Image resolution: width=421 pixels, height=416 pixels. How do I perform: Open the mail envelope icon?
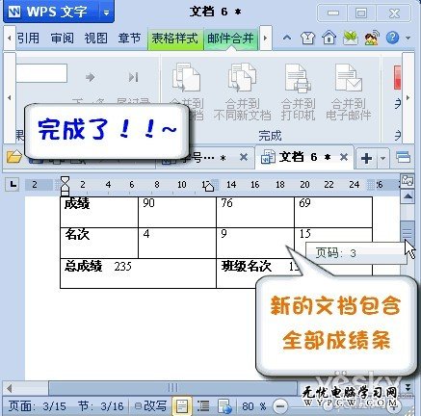tap(351, 39)
